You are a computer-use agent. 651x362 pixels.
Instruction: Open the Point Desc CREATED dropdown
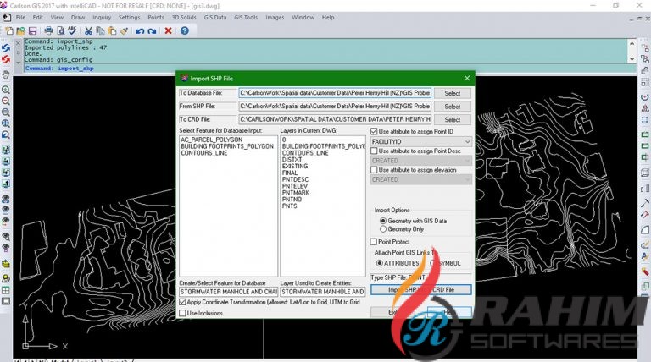[x=421, y=161]
